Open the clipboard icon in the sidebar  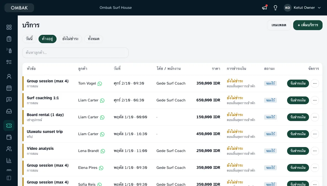[9, 39]
